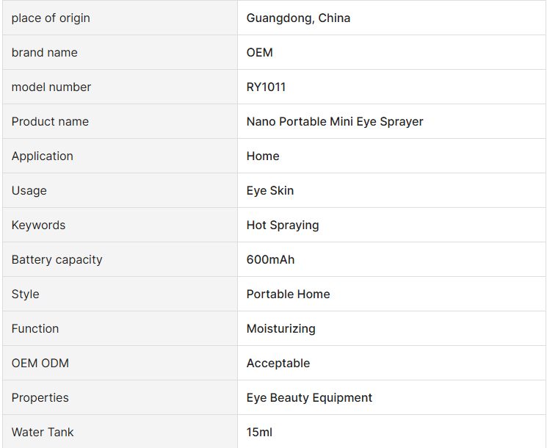
Task: Click the 'Battery capacity' label
Action: (x=57, y=259)
